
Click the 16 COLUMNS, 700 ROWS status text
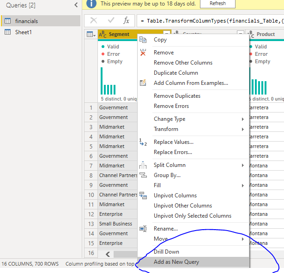click(30, 264)
